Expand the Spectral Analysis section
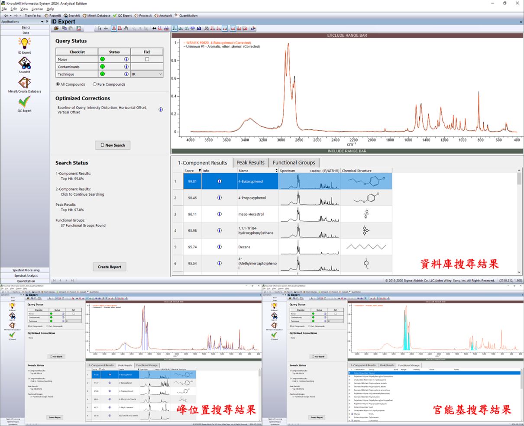 25,276
